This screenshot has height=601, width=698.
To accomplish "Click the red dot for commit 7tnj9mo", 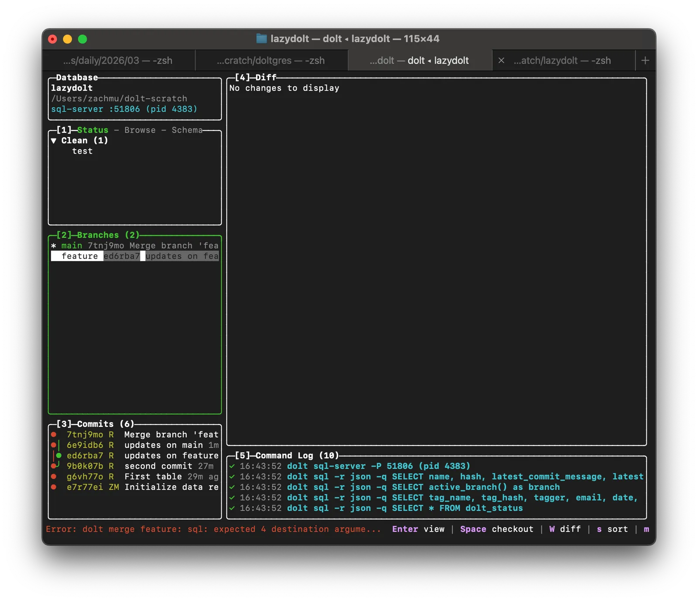I will click(x=54, y=435).
